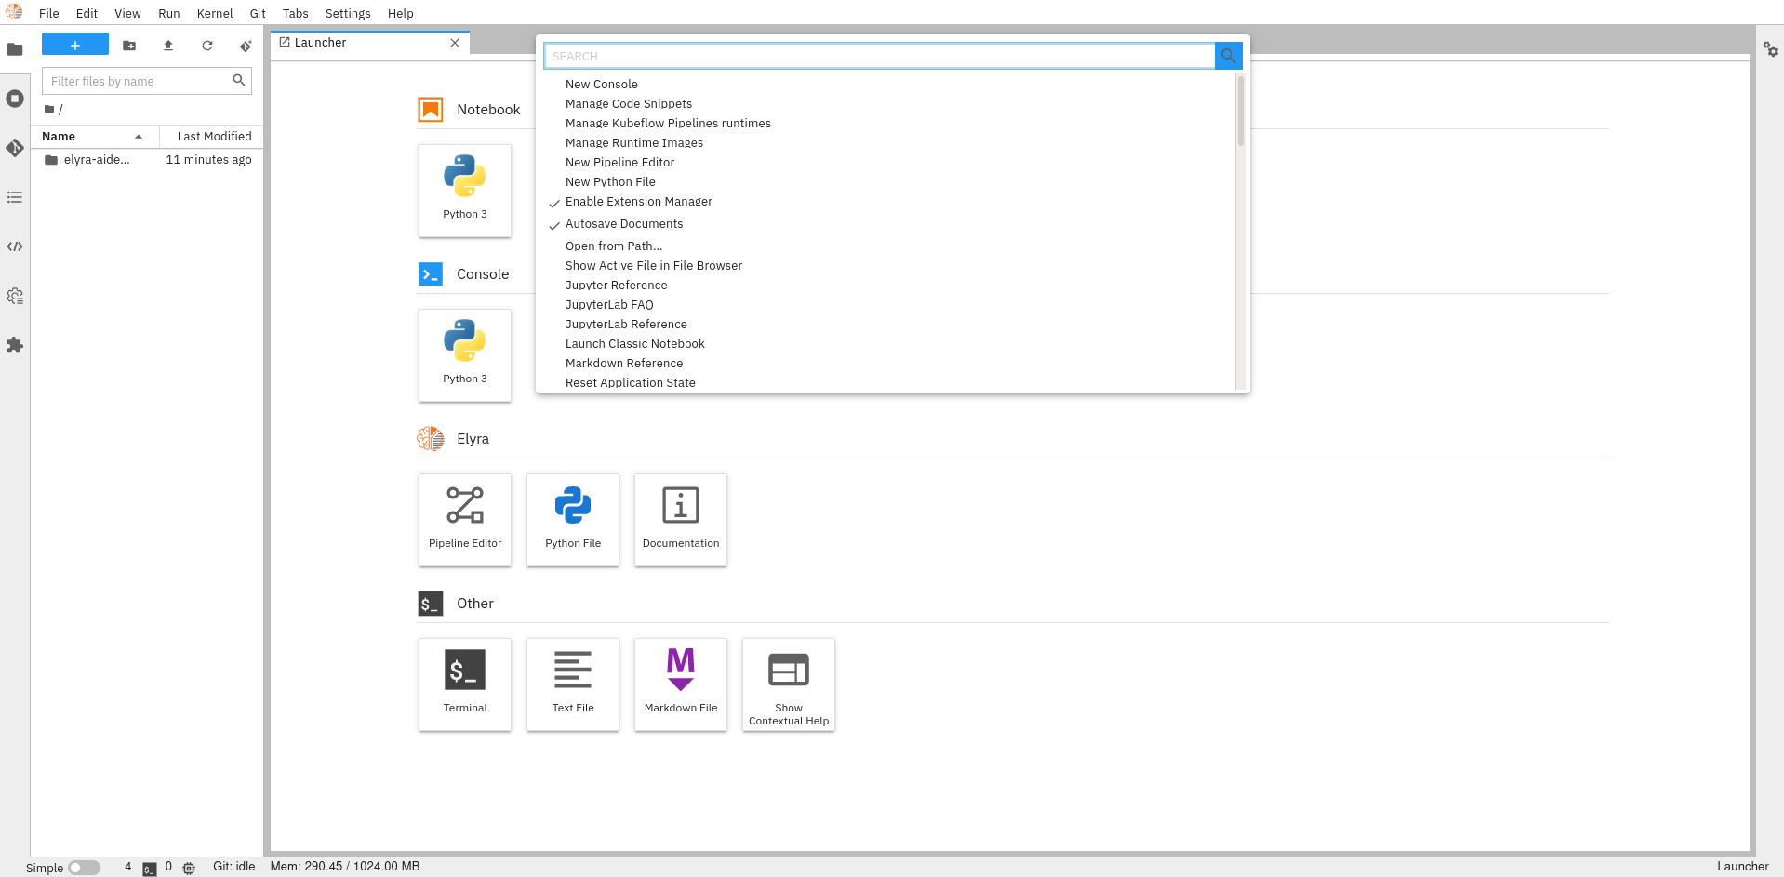Open the File Browser sidebar tab
Screen dimensions: 1784x877
(x=15, y=49)
